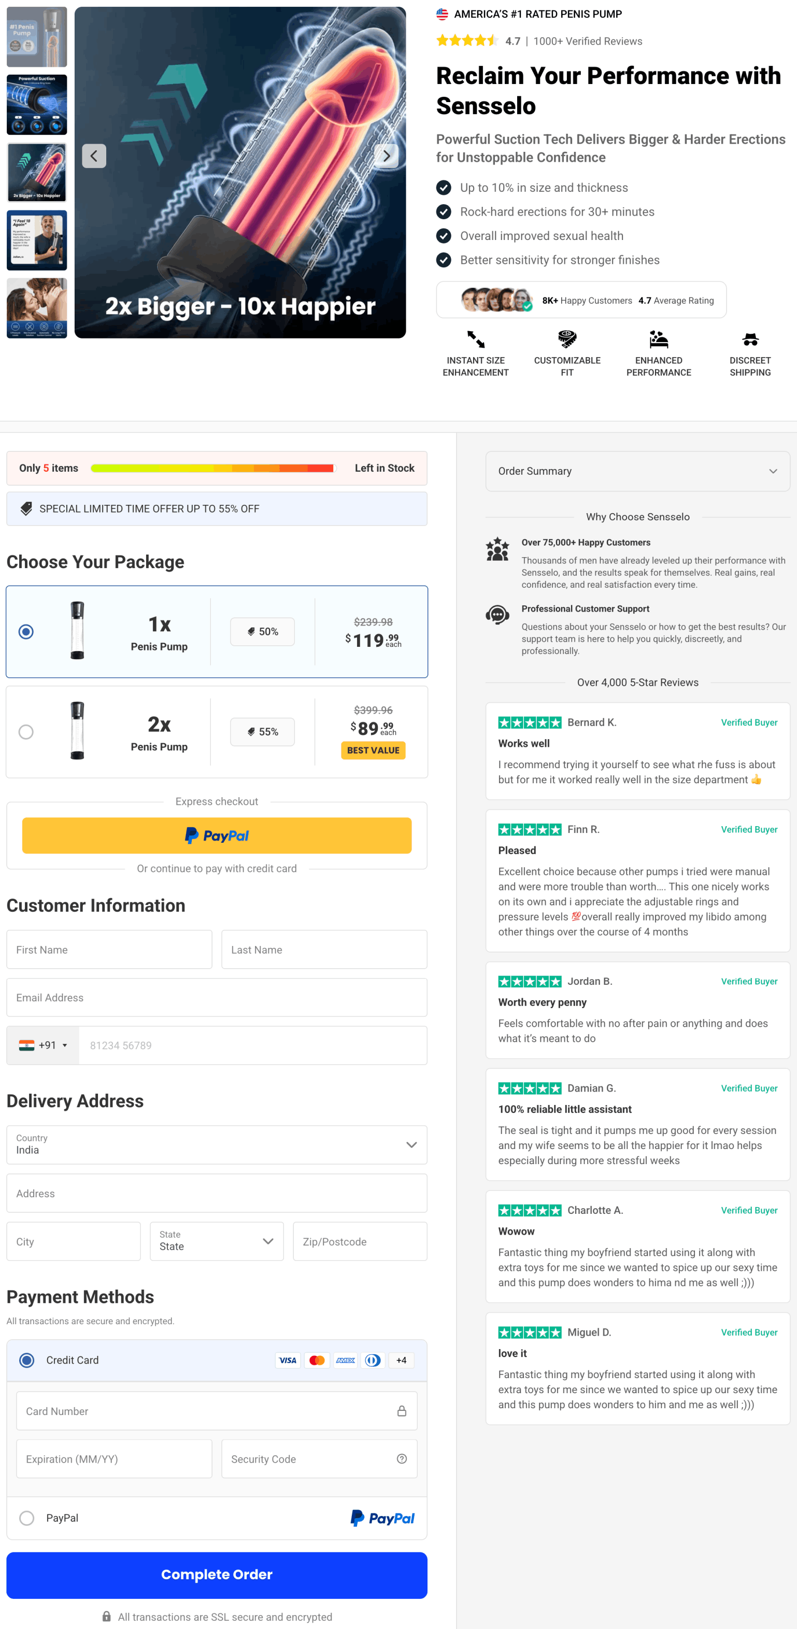797x1629 pixels.
Task: Click the Diners Club card icon
Action: coord(373,1360)
